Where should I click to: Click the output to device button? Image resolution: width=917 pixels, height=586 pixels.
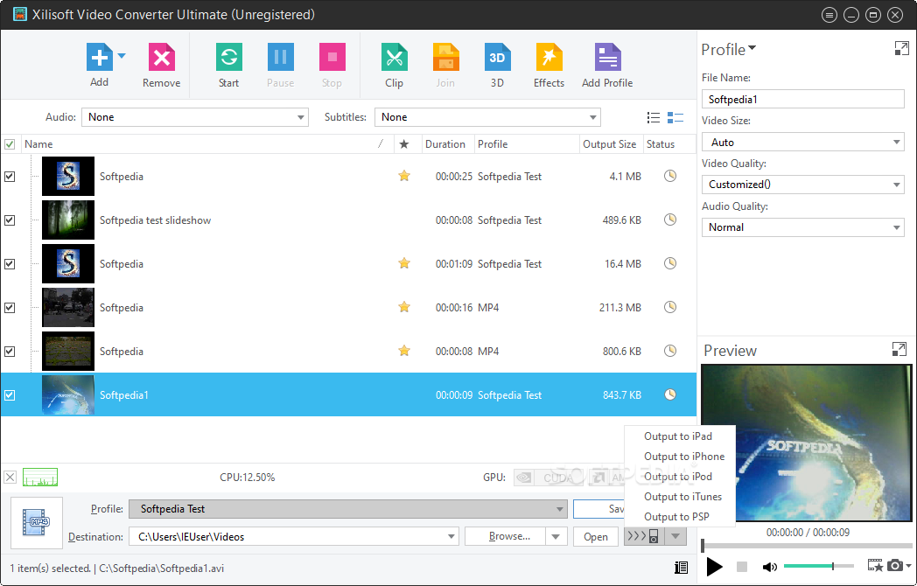tap(644, 535)
